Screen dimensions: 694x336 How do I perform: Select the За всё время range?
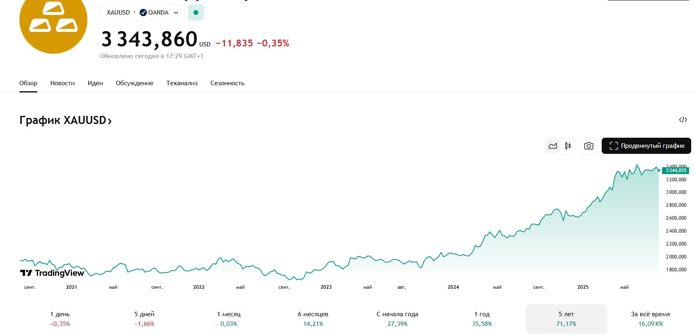click(650, 319)
